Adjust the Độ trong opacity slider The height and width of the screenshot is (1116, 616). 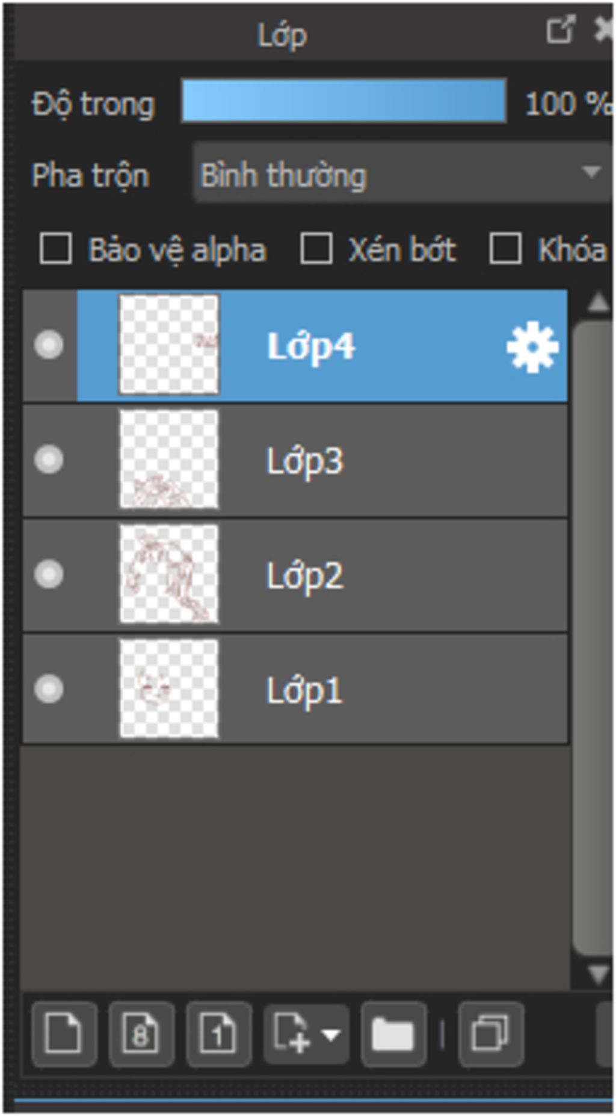pos(343,101)
